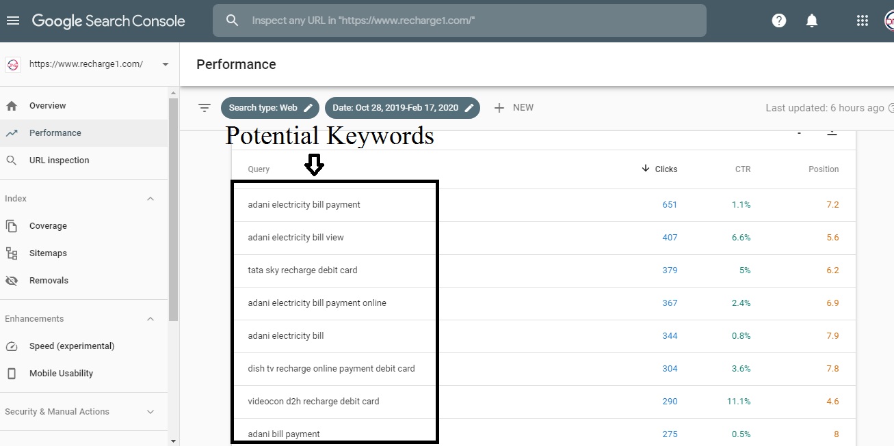Click the Google Search Console logo
The image size is (894, 446).
(108, 20)
